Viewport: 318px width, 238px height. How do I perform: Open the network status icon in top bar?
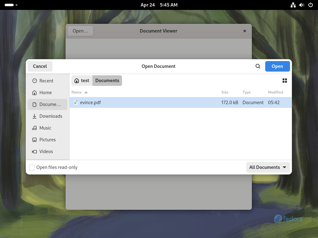pyautogui.click(x=293, y=5)
